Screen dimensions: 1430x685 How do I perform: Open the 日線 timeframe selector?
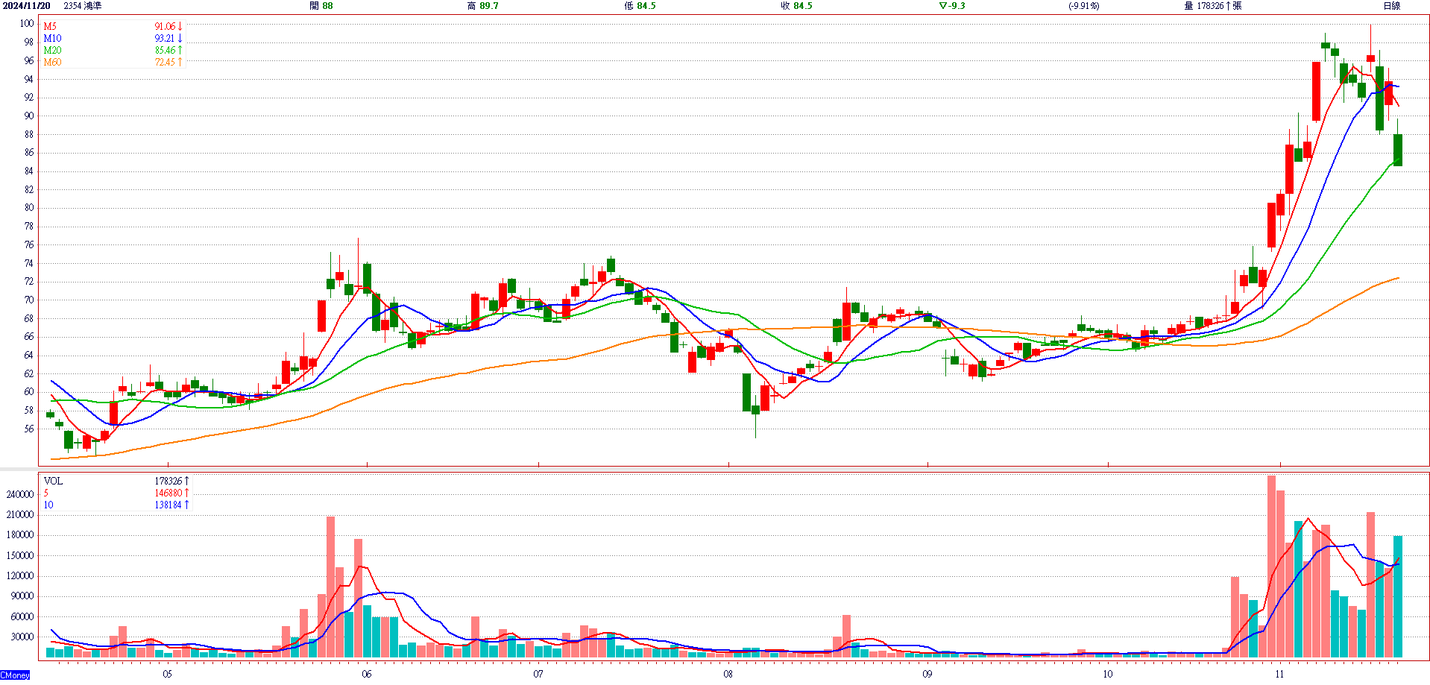(1391, 6)
